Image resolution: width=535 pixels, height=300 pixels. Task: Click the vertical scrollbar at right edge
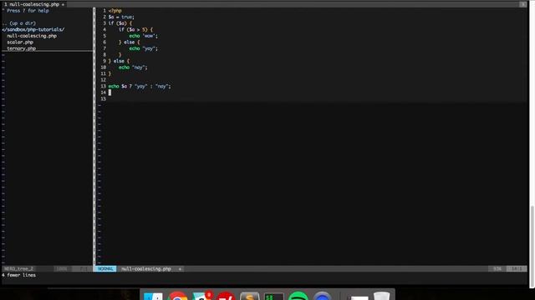coord(532,247)
